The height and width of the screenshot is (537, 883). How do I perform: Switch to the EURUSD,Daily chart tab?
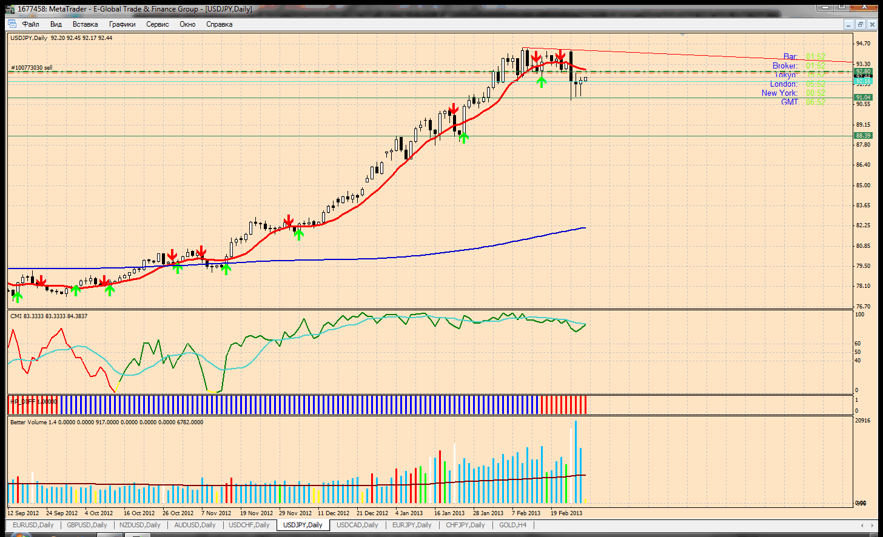pyautogui.click(x=33, y=525)
